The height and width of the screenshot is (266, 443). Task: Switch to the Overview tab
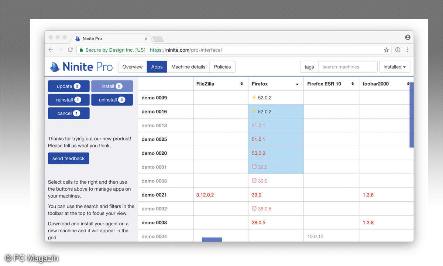point(133,67)
